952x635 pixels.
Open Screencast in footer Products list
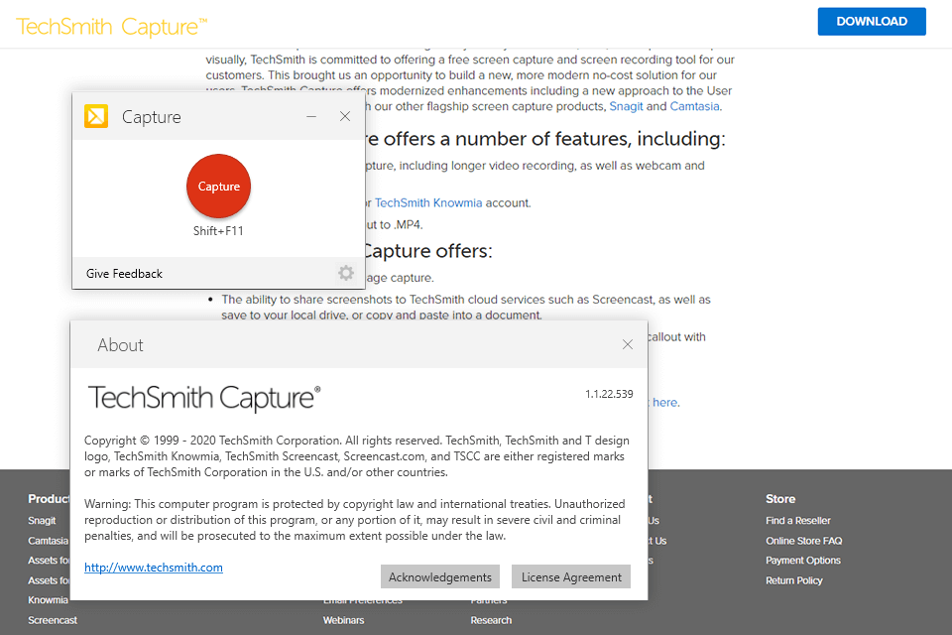click(x=53, y=620)
